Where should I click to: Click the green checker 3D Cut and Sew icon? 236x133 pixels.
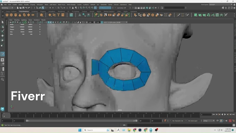coord(217,15)
